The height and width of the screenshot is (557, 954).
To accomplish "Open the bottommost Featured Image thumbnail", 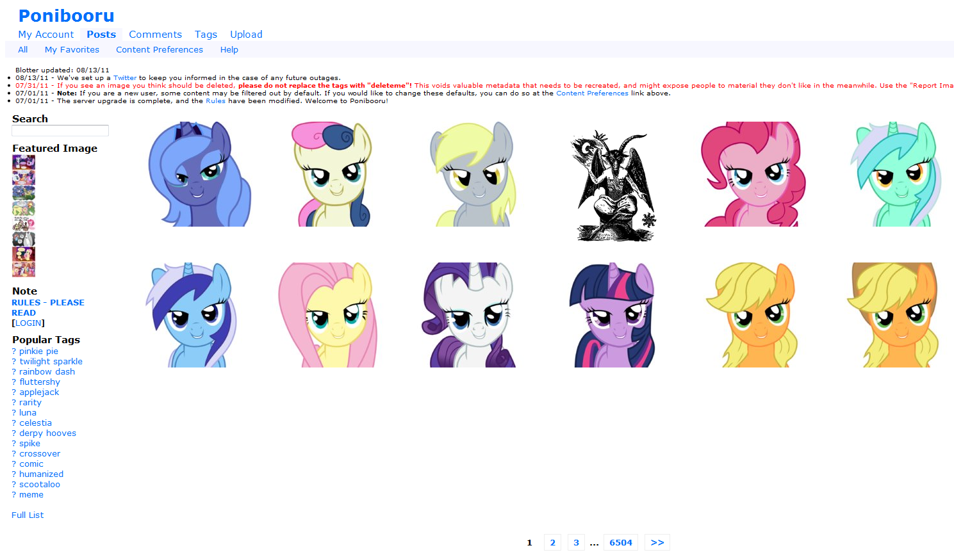I will point(24,270).
